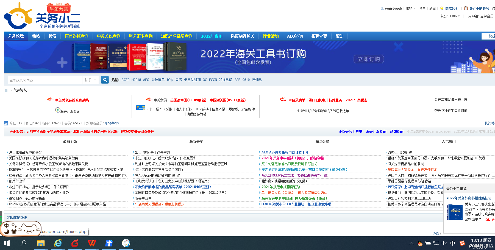This screenshot has height=250, width=495.
Task: Select the 最新主题 column header
Action: pos(70,142)
